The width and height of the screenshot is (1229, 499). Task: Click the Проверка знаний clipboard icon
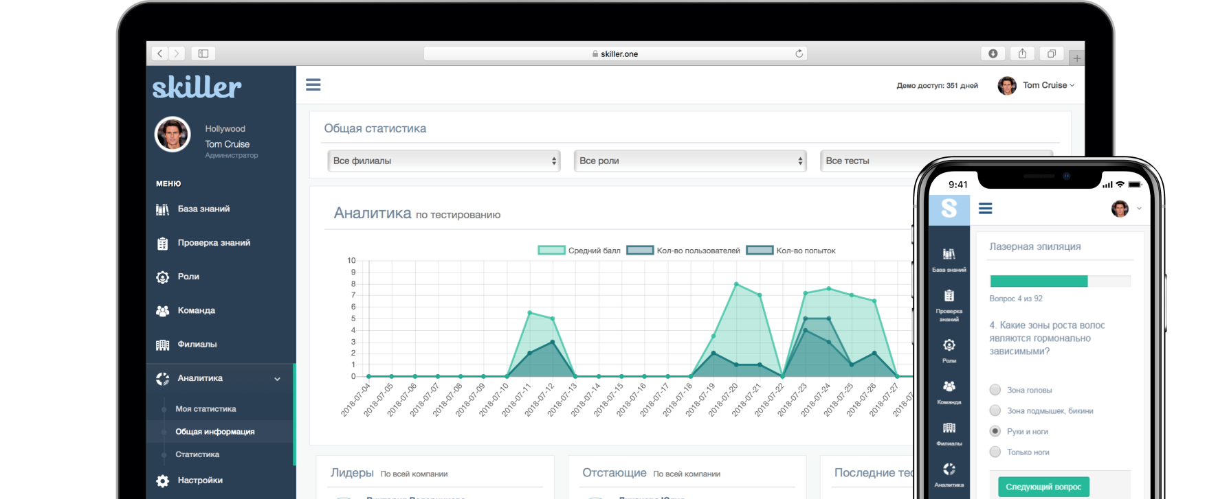tap(162, 243)
